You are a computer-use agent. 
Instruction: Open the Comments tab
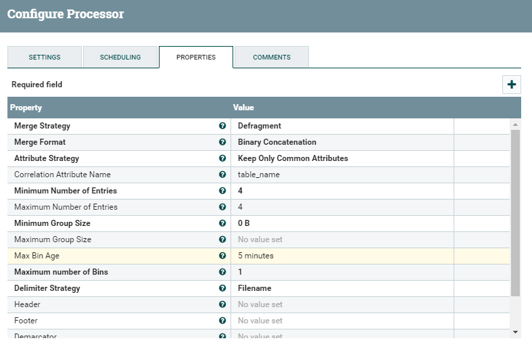[x=272, y=57]
